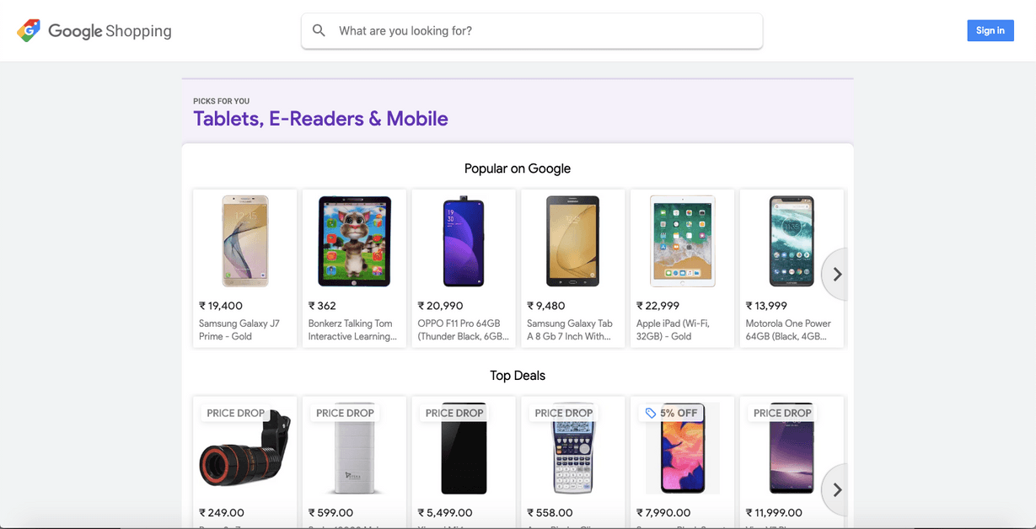
Task: Click the search magnifying glass icon
Action: pyautogui.click(x=319, y=30)
